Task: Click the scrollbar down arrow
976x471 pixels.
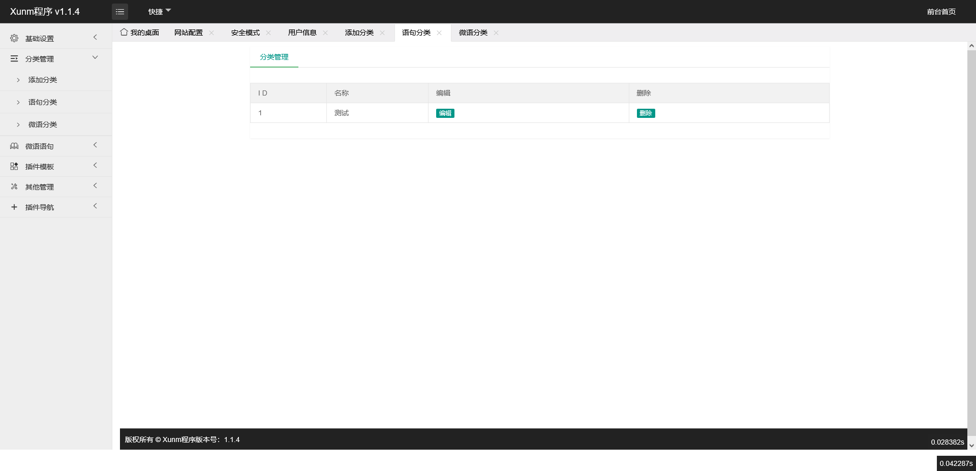Action: coord(971,445)
